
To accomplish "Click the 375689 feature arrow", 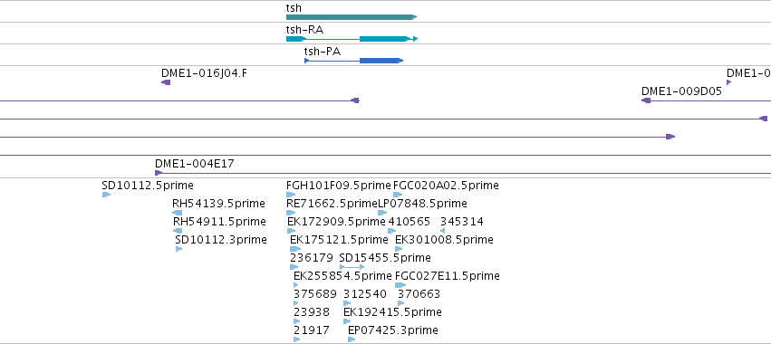I will coord(296,303).
